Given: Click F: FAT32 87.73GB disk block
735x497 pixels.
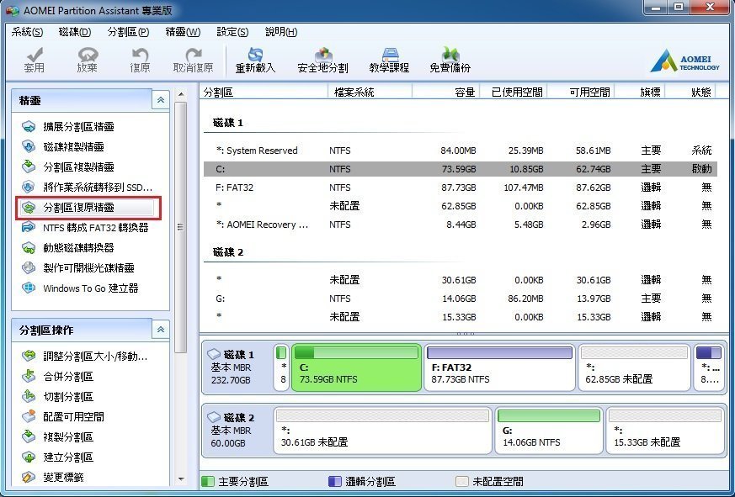Looking at the screenshot, I should [499, 367].
